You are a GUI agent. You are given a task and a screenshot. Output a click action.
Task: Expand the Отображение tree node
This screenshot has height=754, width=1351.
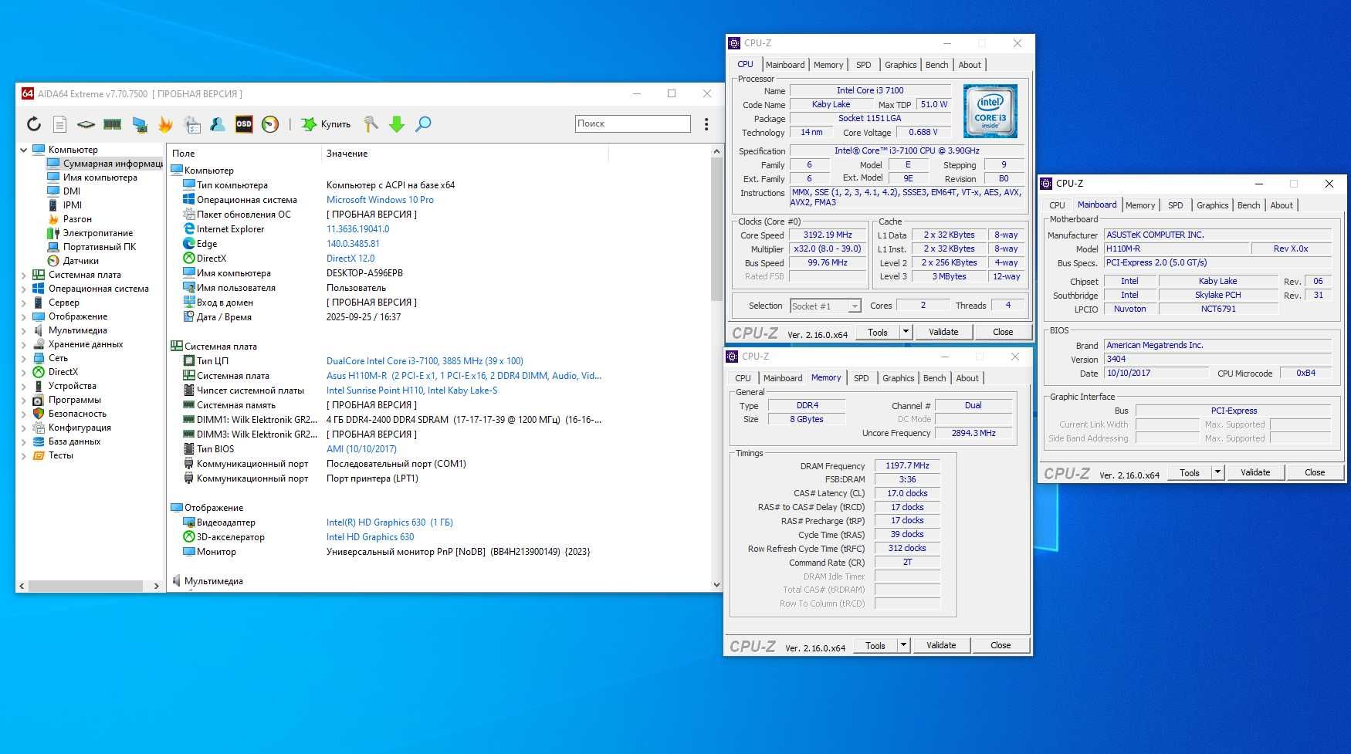(x=24, y=316)
